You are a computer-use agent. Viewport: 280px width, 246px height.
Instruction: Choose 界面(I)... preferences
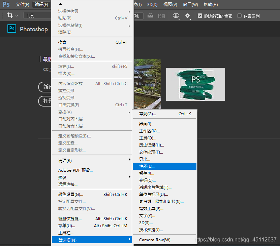pos(165,124)
